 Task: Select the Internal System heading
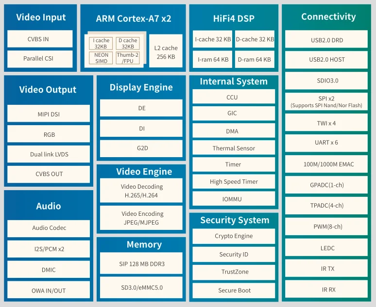[x=234, y=81]
